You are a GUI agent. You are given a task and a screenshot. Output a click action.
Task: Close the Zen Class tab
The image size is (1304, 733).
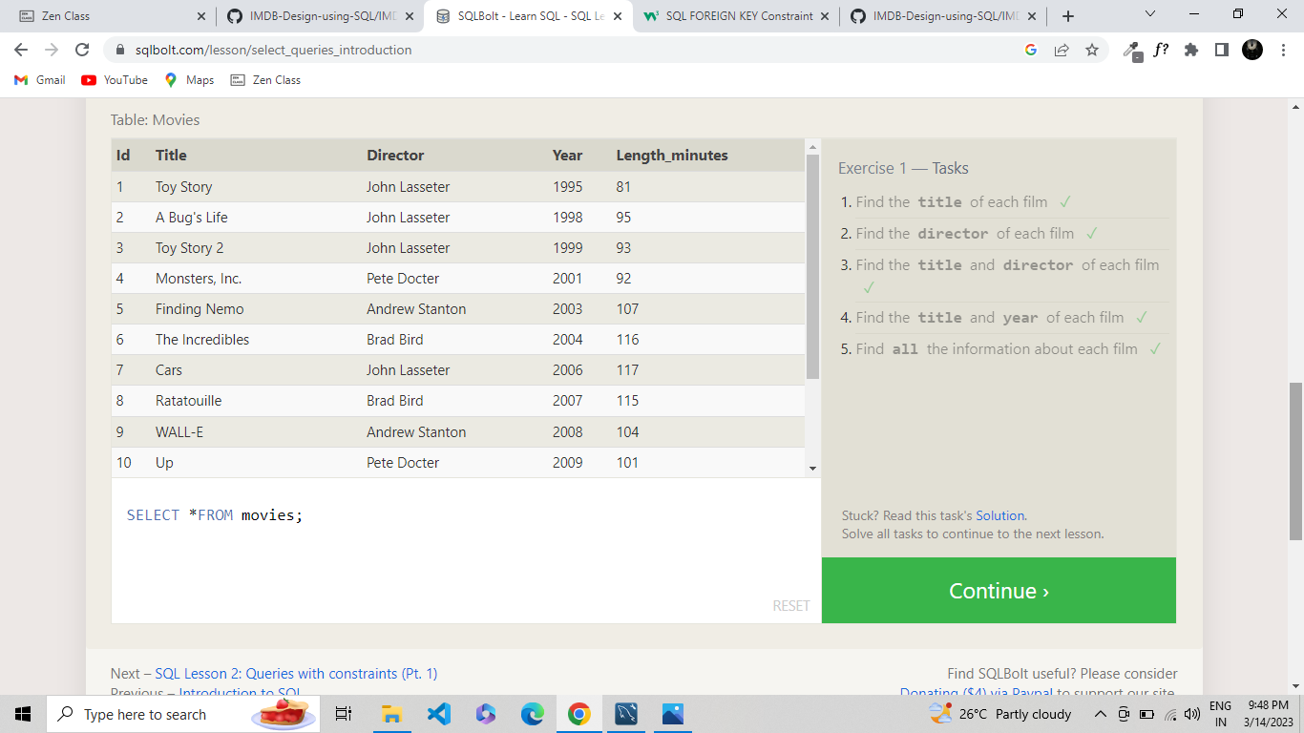pos(200,16)
